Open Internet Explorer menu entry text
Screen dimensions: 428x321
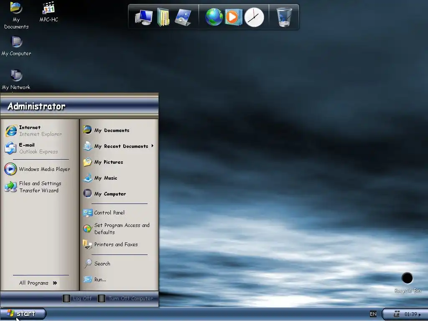(41, 131)
